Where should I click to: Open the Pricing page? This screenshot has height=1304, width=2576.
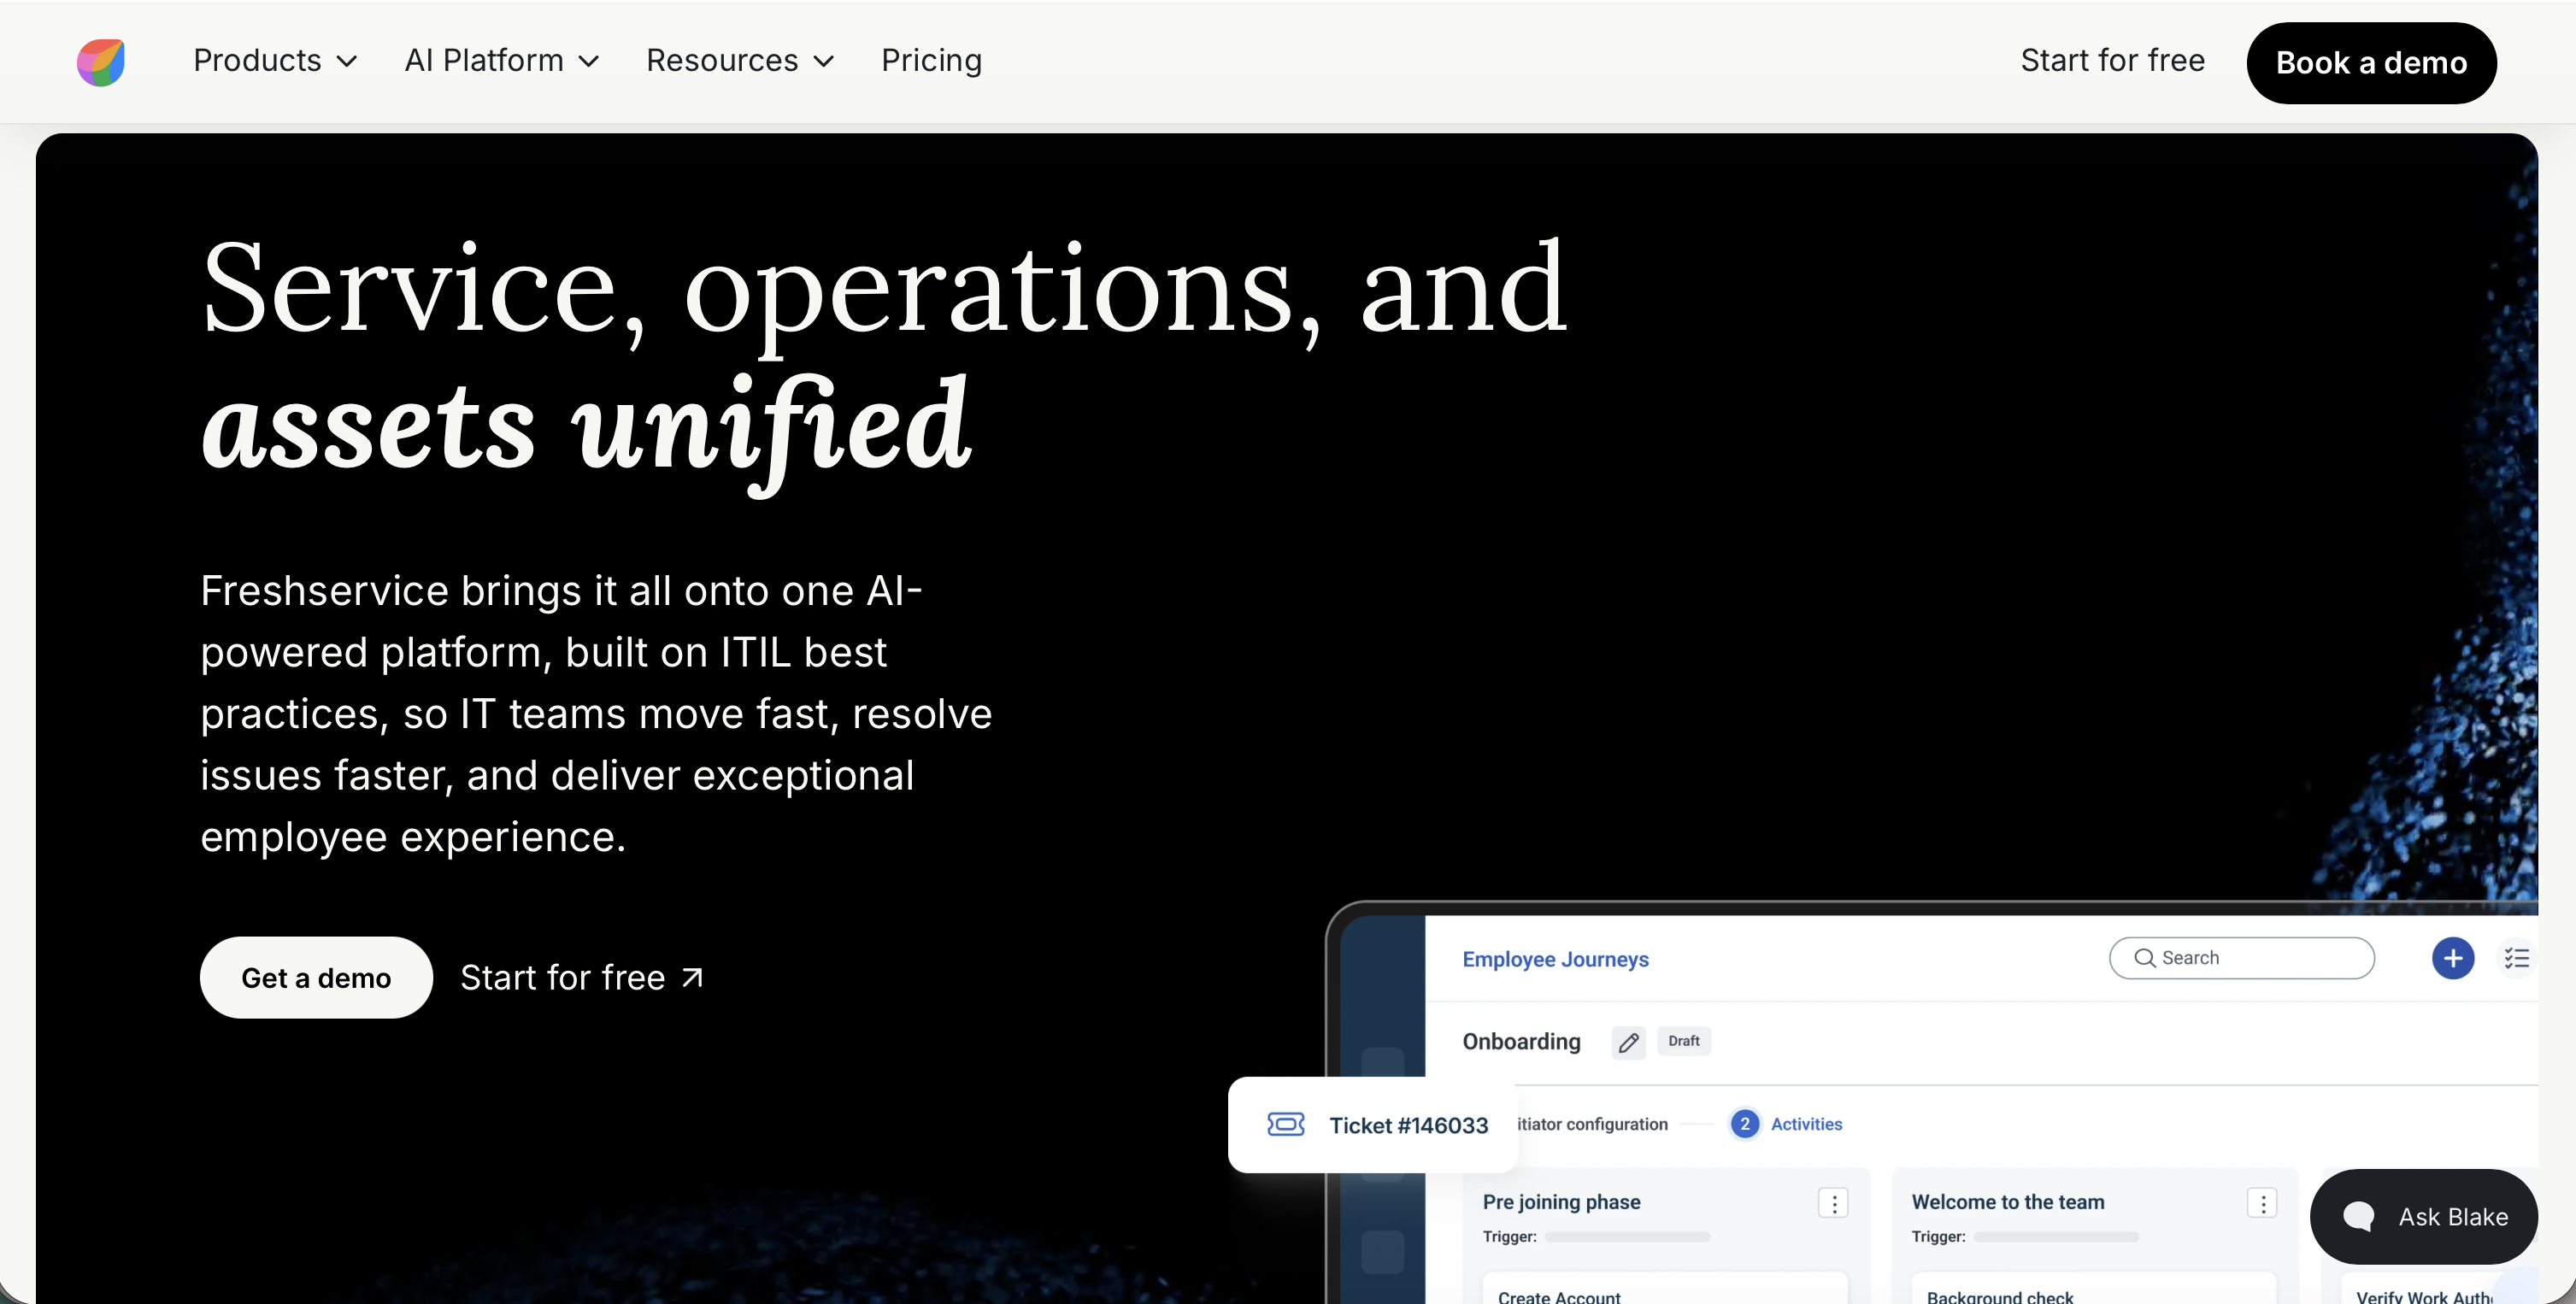click(x=931, y=61)
